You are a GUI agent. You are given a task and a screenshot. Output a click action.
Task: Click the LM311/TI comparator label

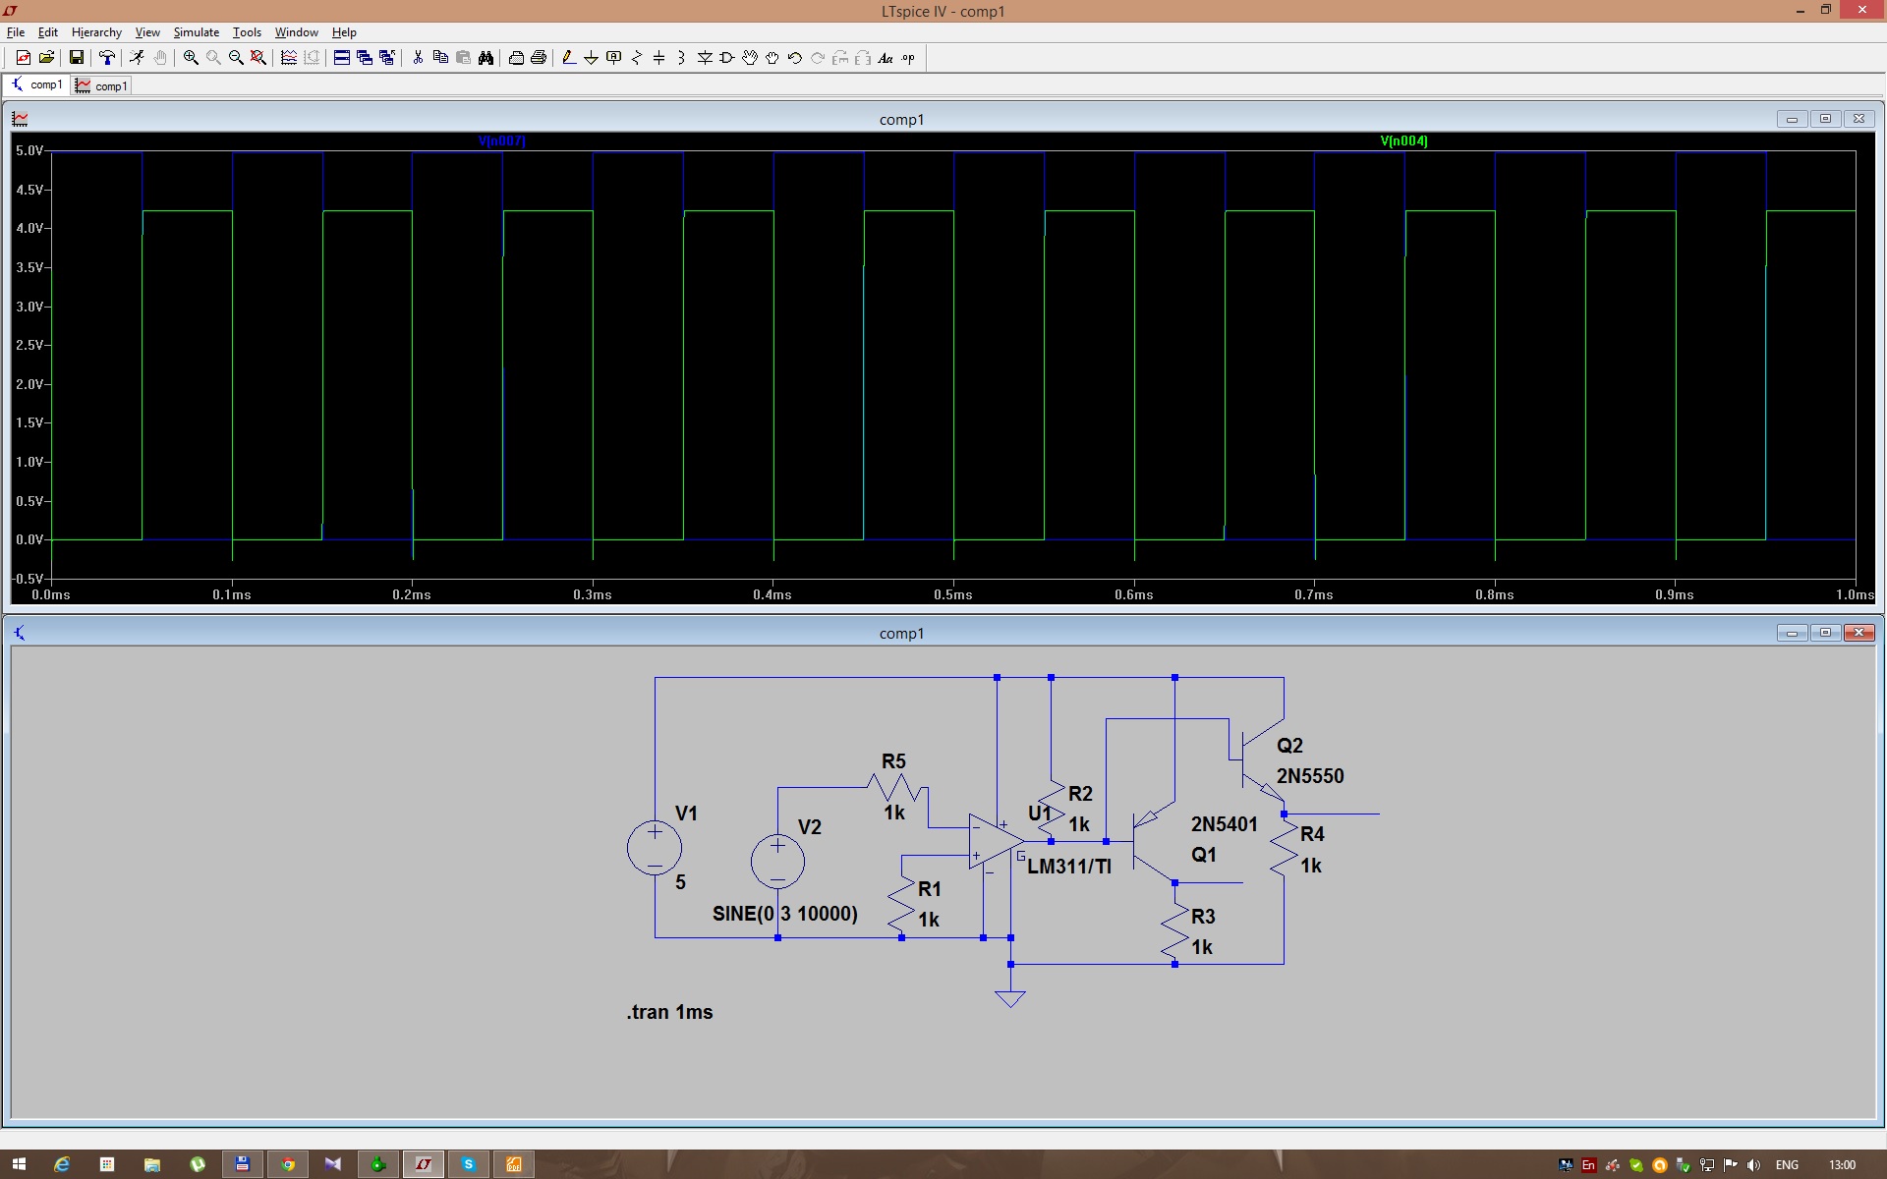coord(1069,867)
